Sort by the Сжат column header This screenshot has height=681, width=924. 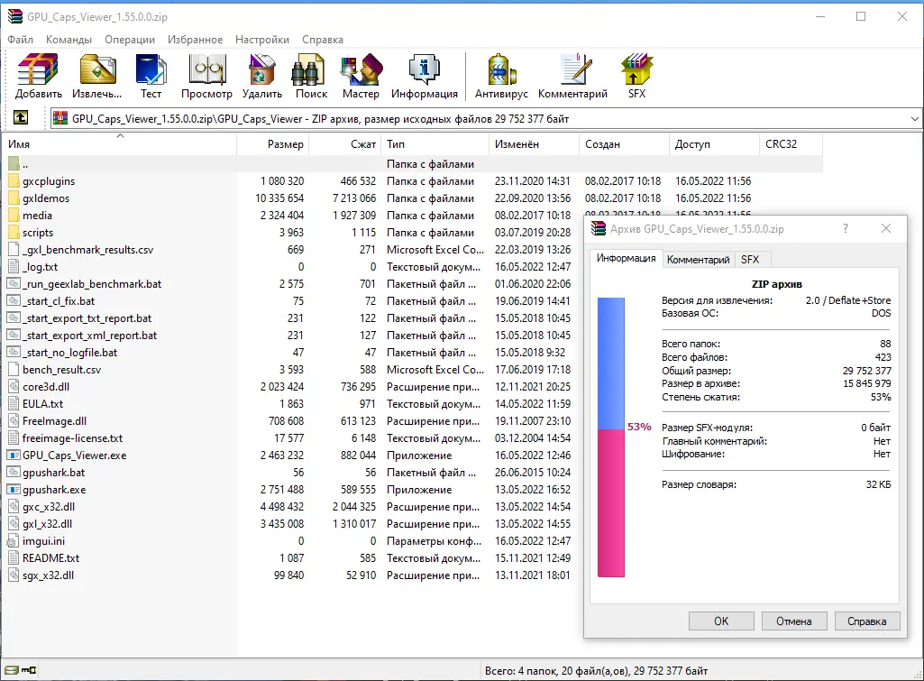click(344, 143)
